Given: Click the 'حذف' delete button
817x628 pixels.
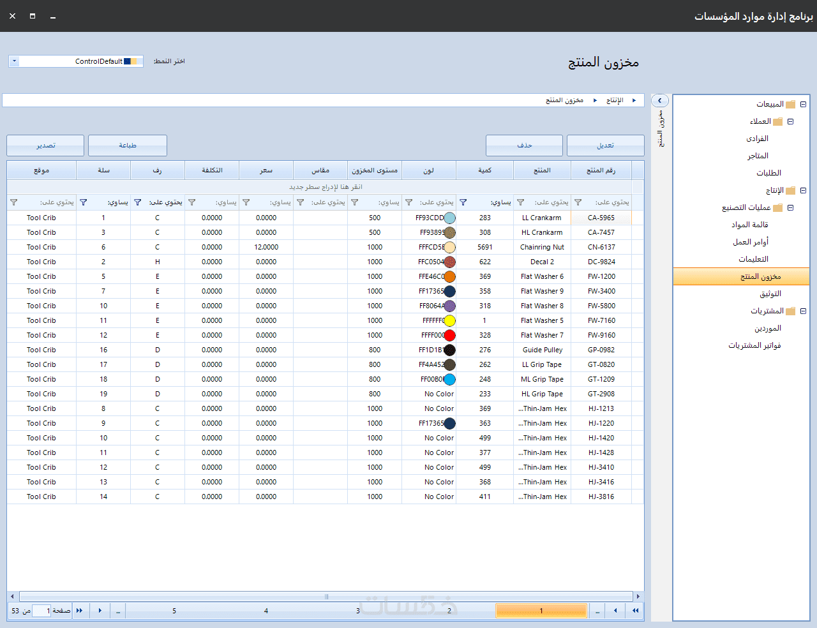Looking at the screenshot, I should (525, 146).
